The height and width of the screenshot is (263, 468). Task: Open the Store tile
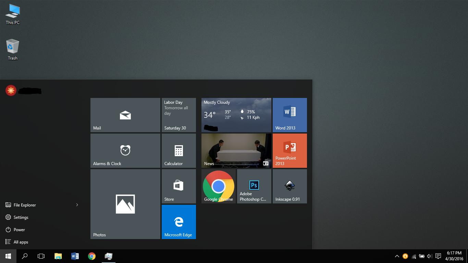179,186
